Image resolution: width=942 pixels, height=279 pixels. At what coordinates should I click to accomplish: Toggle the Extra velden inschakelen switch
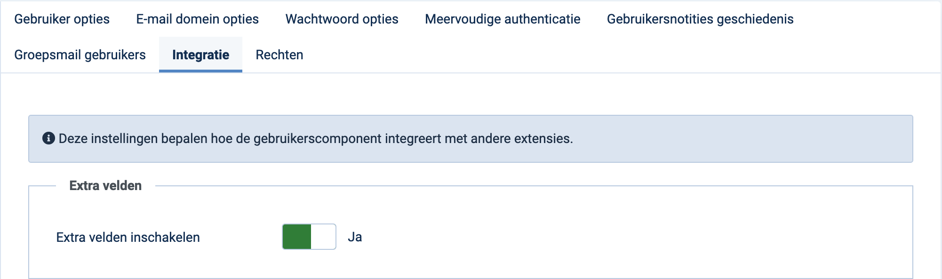click(x=309, y=237)
